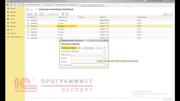
Task: Click the help question button of barcode list
Action: [x=171, y=14]
